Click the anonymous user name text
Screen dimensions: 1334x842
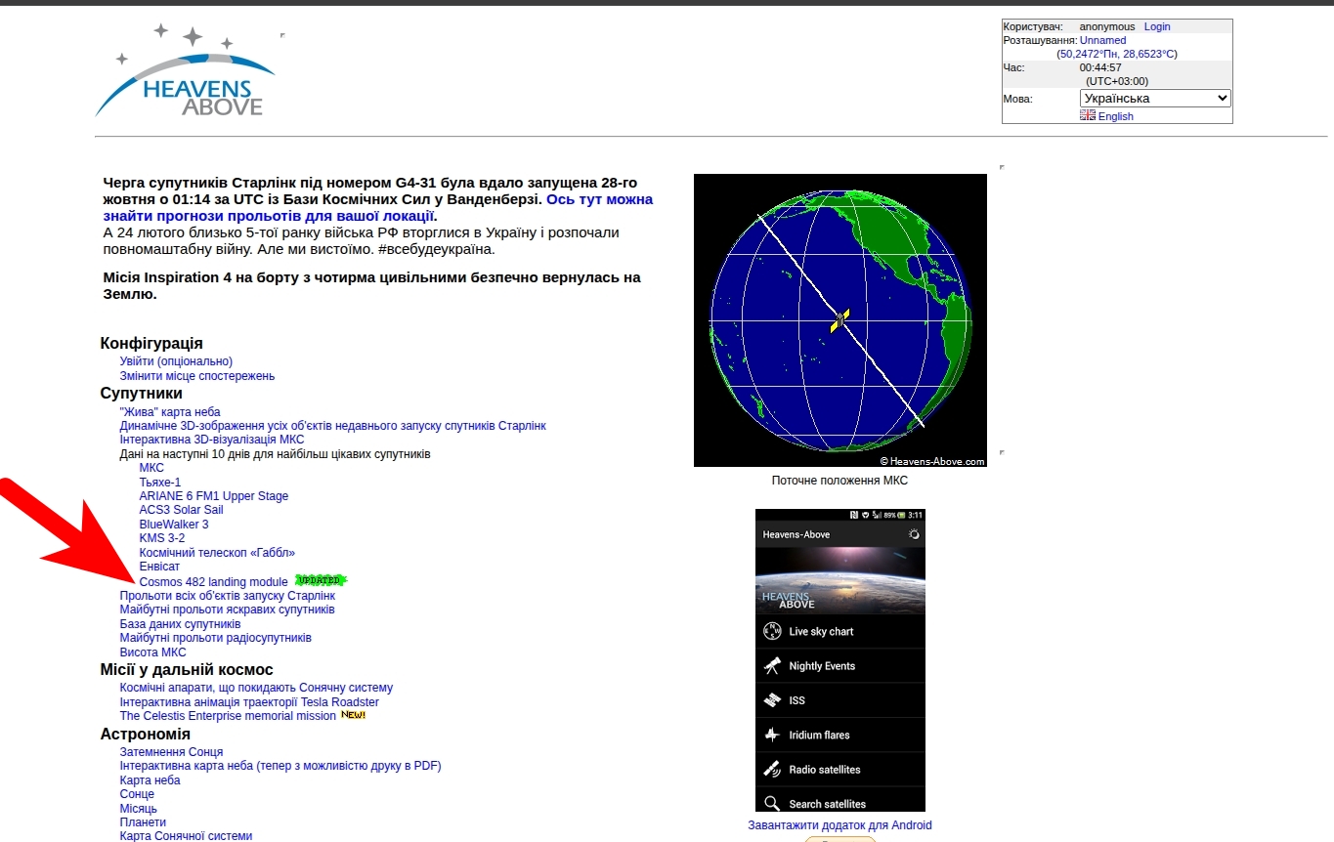1107,26
